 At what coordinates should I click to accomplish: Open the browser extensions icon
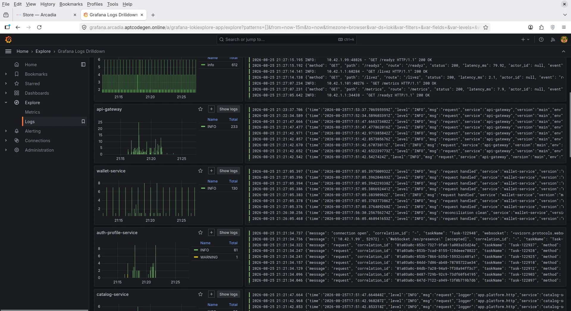click(541, 27)
